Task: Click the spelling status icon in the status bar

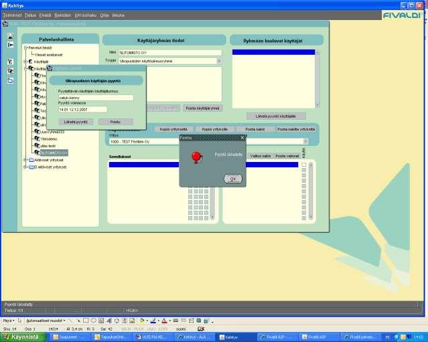Action: 201,329
